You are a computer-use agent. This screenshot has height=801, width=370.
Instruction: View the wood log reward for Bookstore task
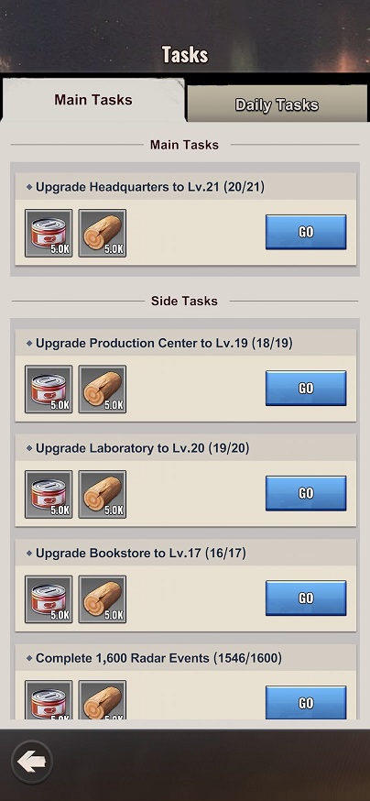click(102, 599)
